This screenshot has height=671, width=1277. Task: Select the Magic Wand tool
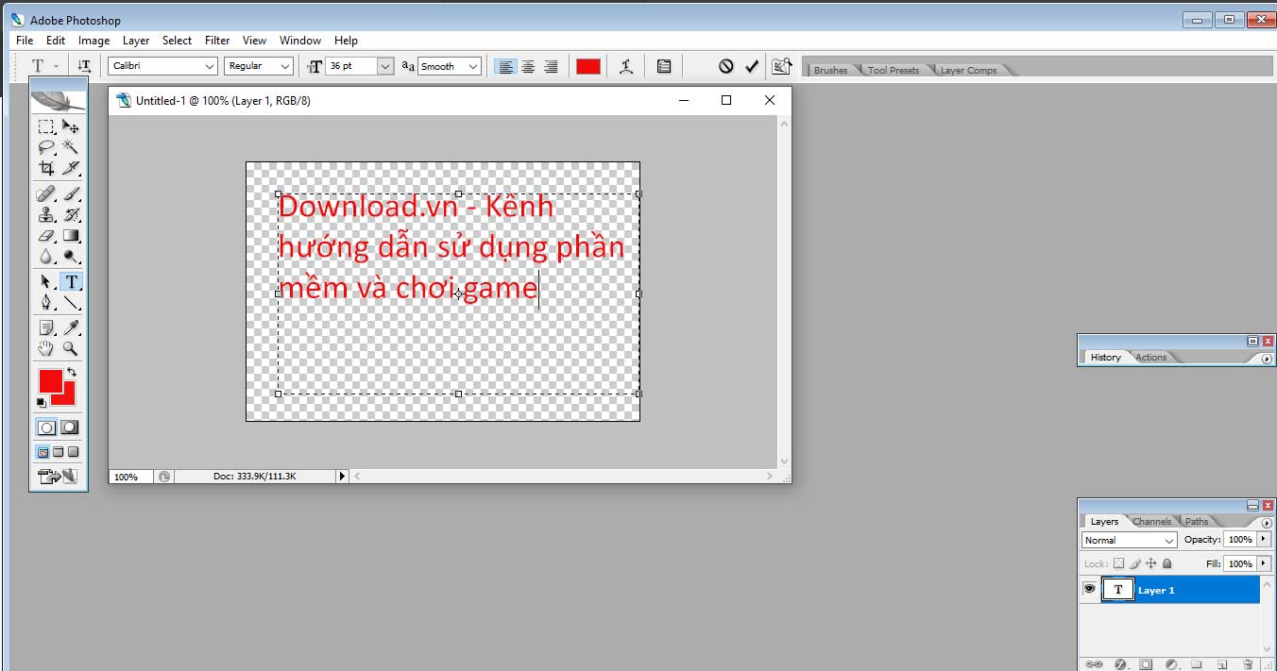[x=71, y=147]
